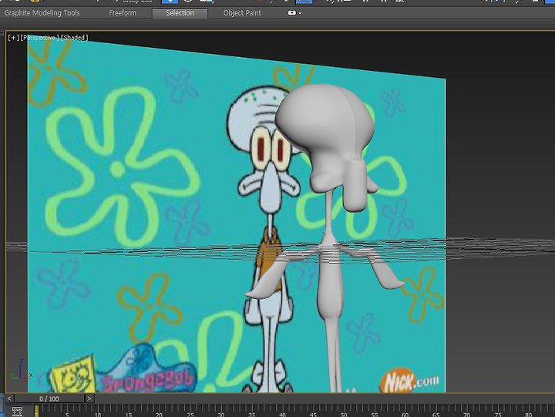555x417 pixels.
Task: Select the Selection ribbon tab
Action: (x=180, y=13)
